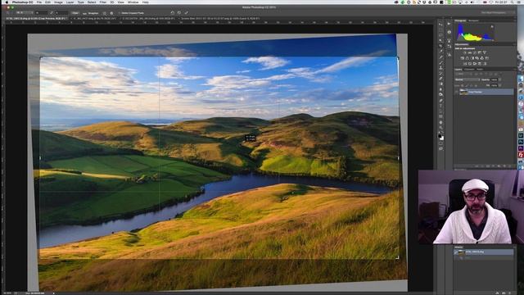Open the Filter menu

(103, 2)
